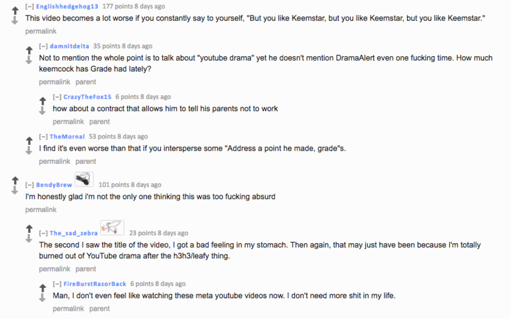The height and width of the screenshot is (319, 511).
Task: Click BendyBrew's flair image
Action: click(x=84, y=179)
